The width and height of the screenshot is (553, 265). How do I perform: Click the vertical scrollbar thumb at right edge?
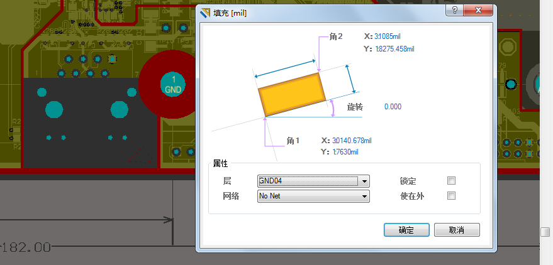click(545, 232)
